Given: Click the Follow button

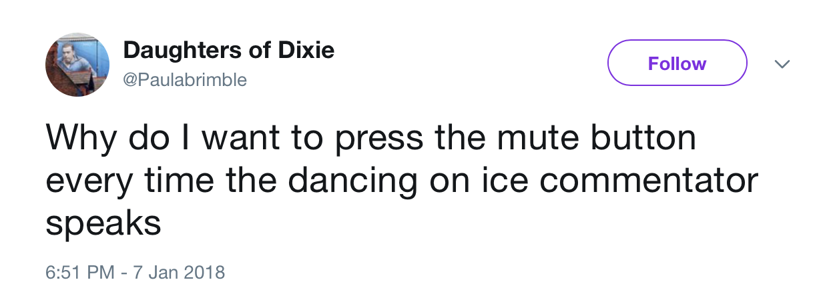Looking at the screenshot, I should pos(677,63).
